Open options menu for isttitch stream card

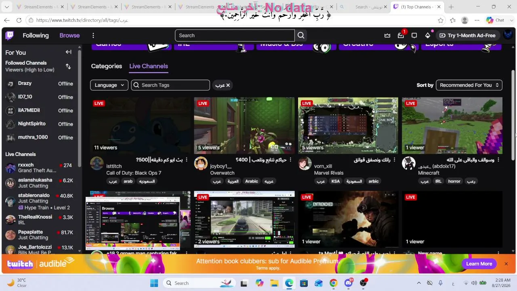click(x=187, y=160)
